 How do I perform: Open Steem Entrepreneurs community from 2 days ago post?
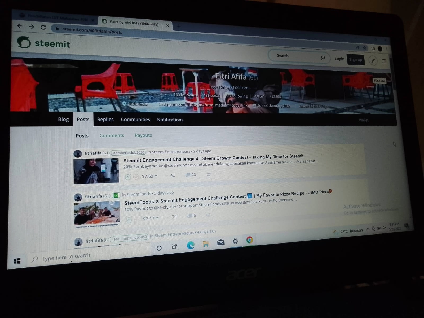171,152
